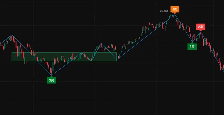Click the green 3买 marker near 2卖
224x115 pixels.
192,46
